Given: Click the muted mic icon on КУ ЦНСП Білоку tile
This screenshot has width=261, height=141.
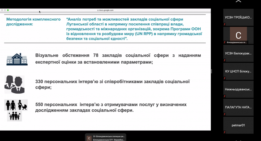Looking at the screenshot, I should click(x=224, y=78).
